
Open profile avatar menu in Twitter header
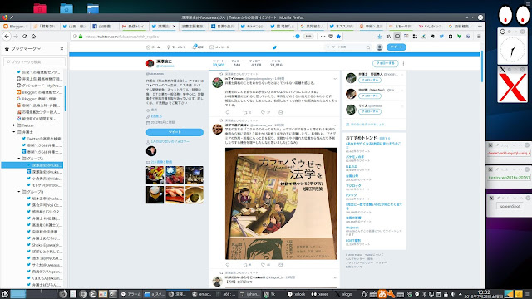click(x=380, y=47)
